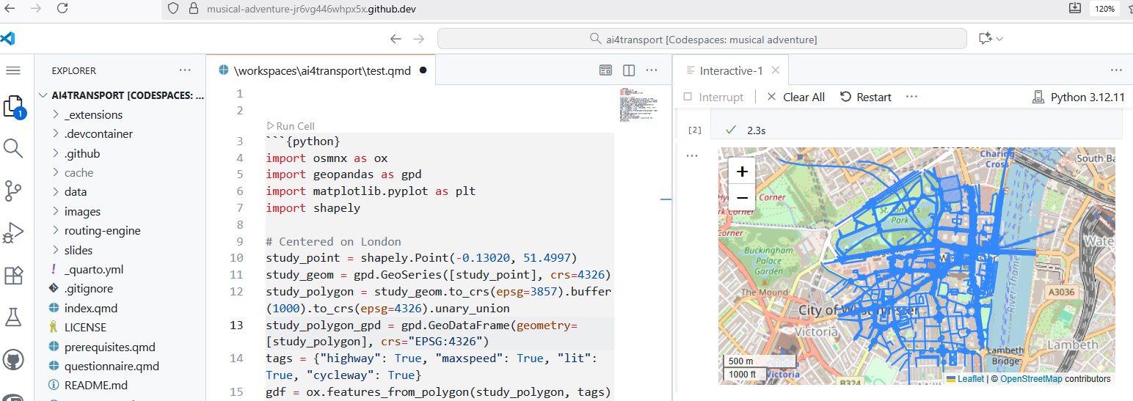Screen dimensions: 1133x401
Task: Open index.qmd in the file explorer
Action: coord(90,308)
